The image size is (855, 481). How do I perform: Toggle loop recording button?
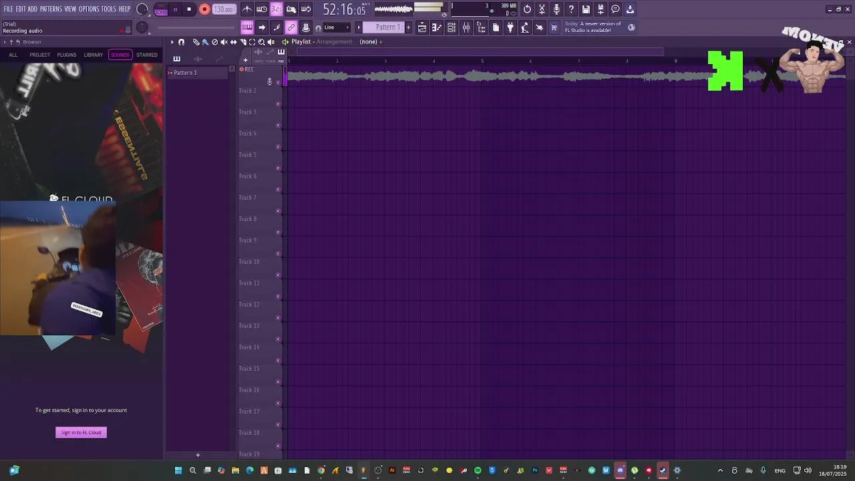pyautogui.click(x=306, y=9)
